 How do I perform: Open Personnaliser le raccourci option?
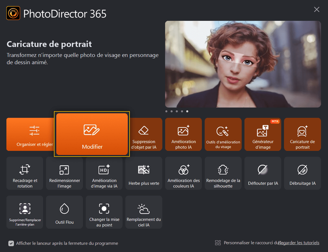coord(247,243)
